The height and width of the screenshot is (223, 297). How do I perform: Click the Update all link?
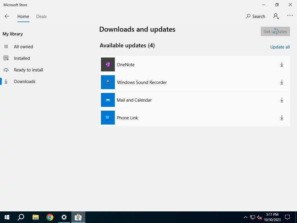pyautogui.click(x=280, y=47)
